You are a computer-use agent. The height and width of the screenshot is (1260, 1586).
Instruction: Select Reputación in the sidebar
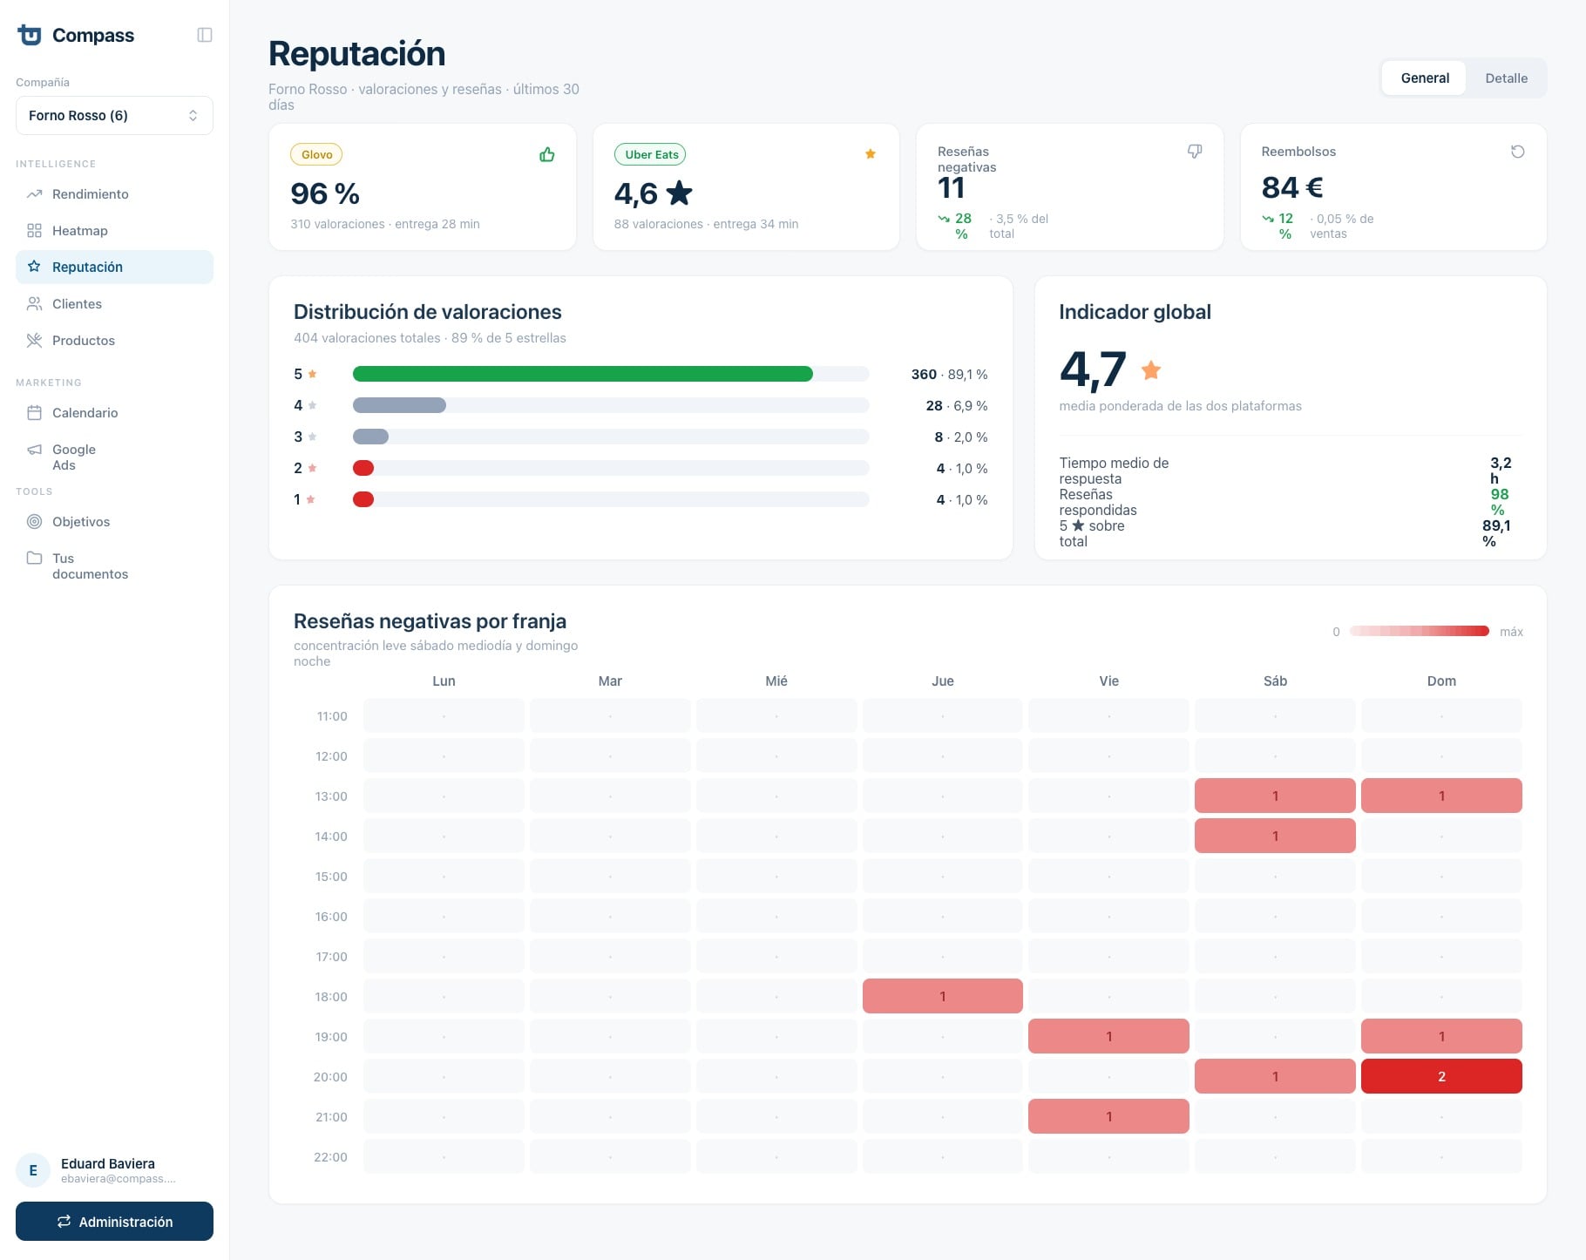click(114, 268)
